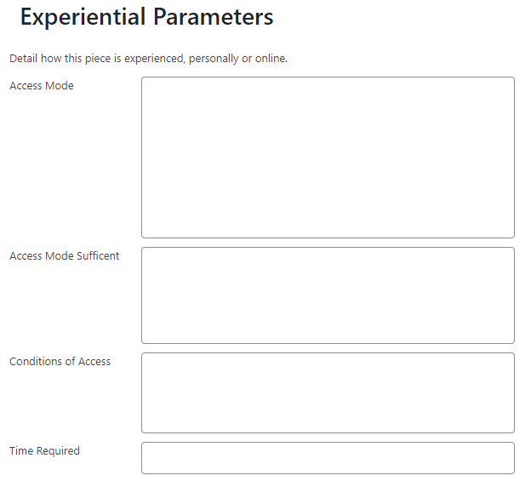Click the word Detail in the description
Screen dimensions: 531x481
23,59
